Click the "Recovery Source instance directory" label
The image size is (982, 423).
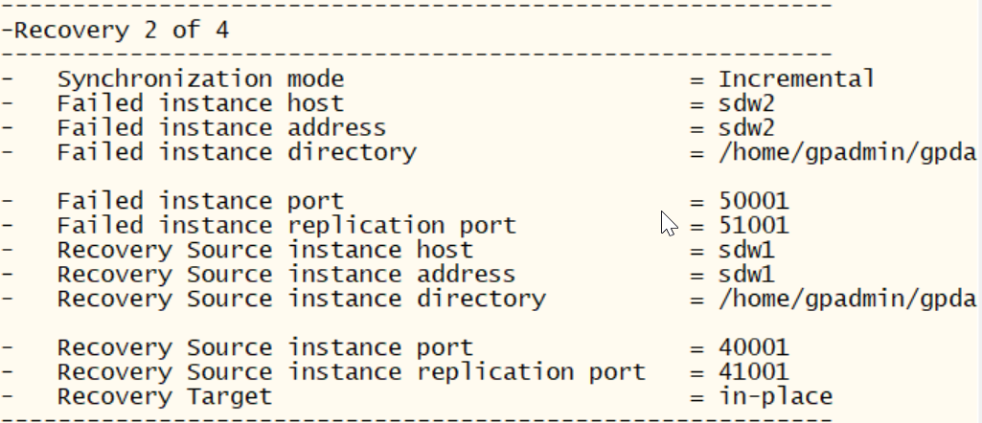301,299
